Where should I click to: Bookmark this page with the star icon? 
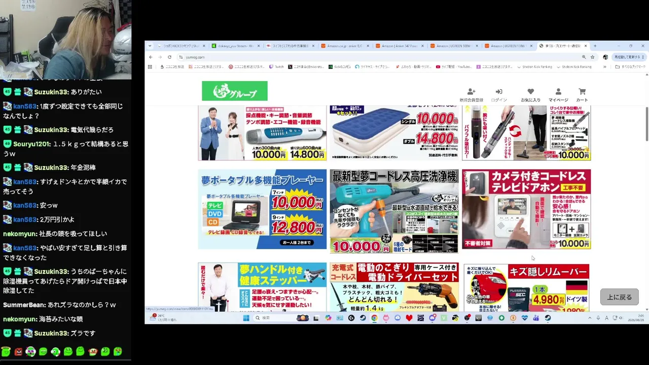coord(592,57)
